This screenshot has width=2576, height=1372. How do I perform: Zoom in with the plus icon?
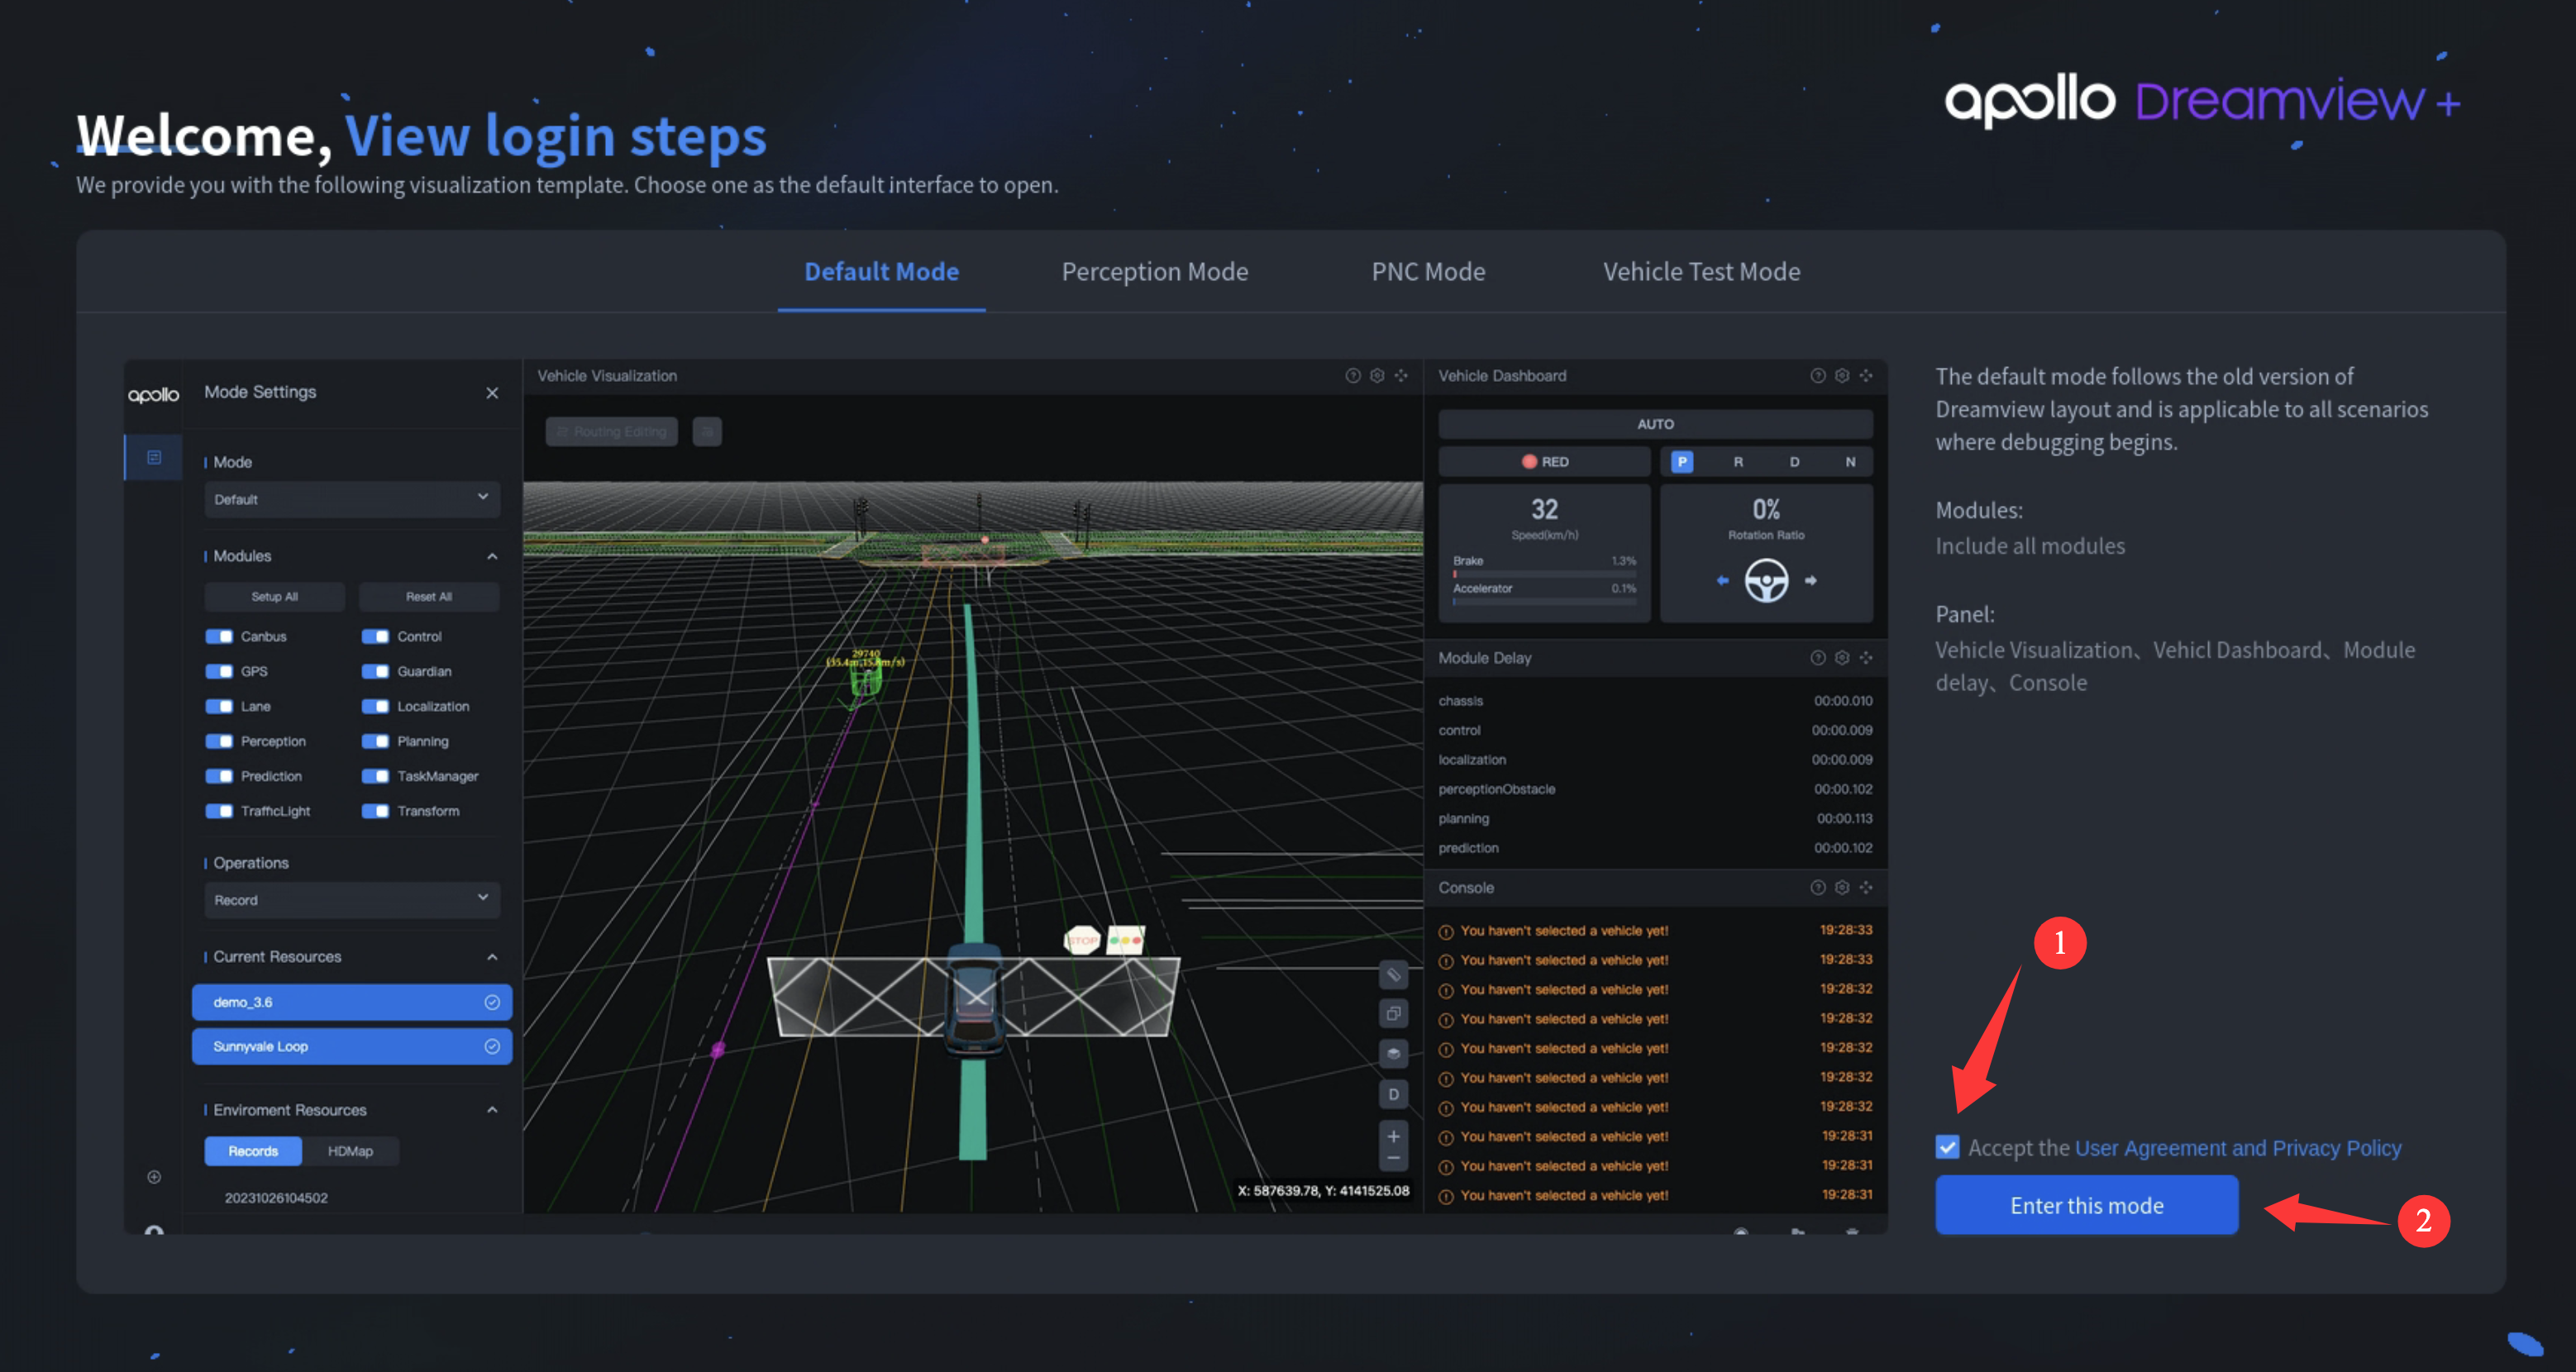(1393, 1136)
